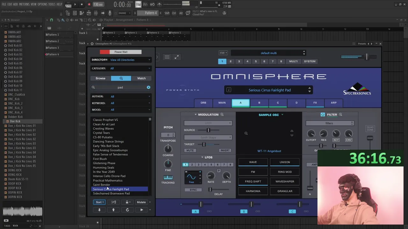Open the TOOLS menu in FL Studio
Viewport: 408px width, 229px height.
(52, 4)
